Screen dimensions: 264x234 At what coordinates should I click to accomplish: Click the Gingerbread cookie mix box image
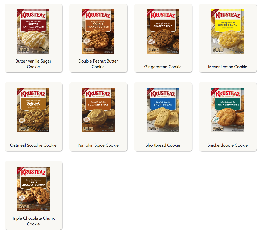tap(163, 32)
